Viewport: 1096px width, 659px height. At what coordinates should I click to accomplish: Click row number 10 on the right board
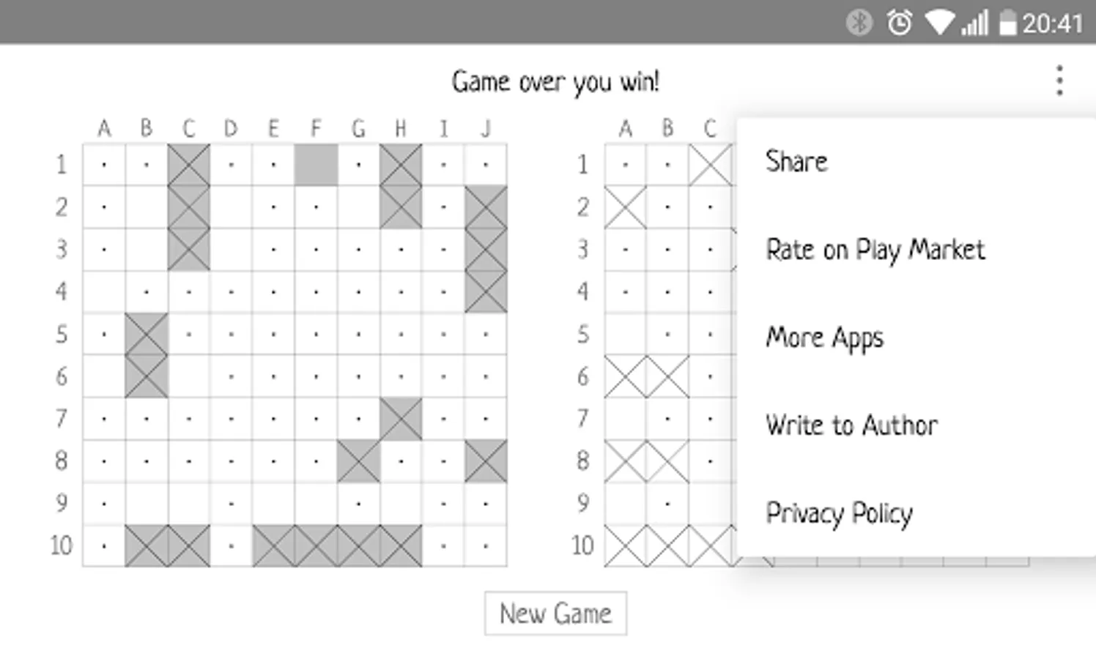click(582, 546)
